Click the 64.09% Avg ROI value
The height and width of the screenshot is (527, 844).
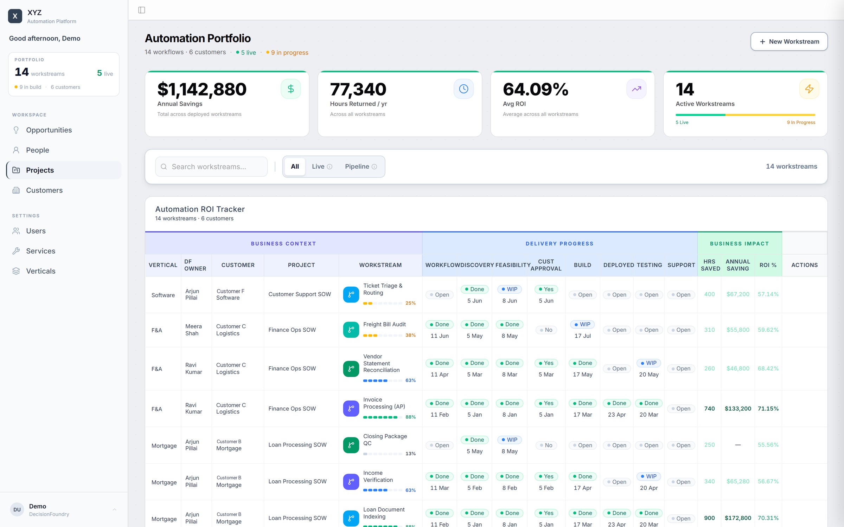[536, 89]
